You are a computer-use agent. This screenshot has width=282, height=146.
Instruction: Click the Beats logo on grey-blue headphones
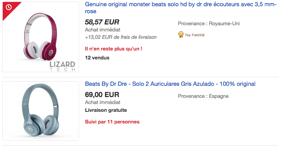30,129
